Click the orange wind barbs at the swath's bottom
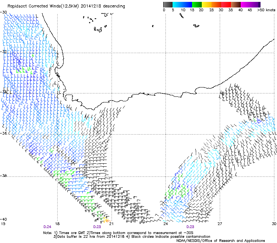This screenshot has height=243, width=277. point(108,221)
